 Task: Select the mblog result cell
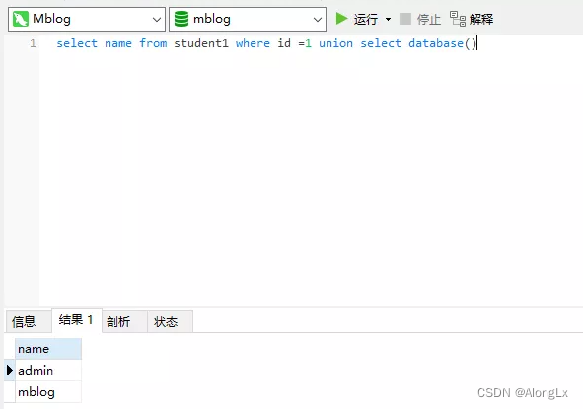pyautogui.click(x=48, y=392)
